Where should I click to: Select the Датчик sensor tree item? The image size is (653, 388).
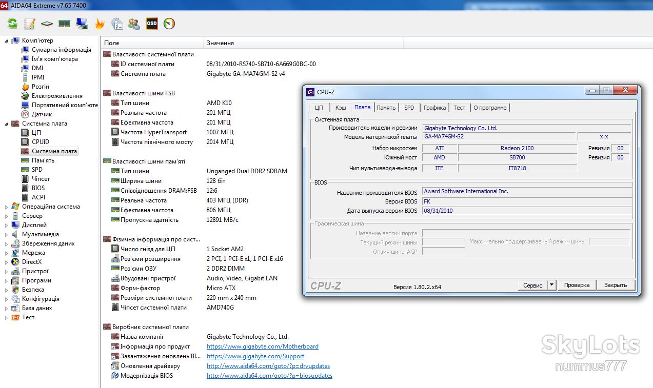tap(42, 114)
